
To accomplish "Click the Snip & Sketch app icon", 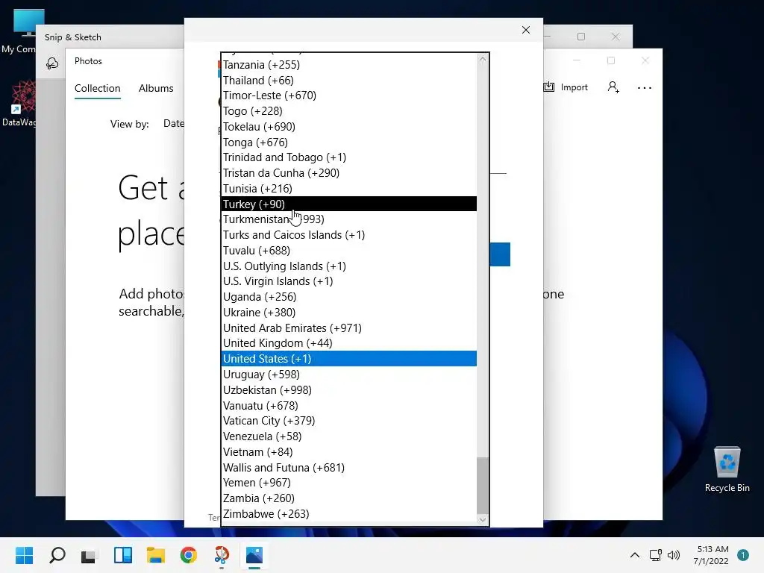I will (52, 63).
